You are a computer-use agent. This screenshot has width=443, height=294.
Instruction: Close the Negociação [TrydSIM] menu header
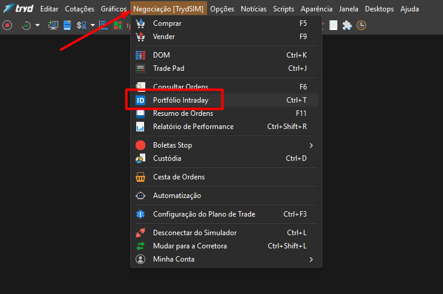(x=169, y=9)
